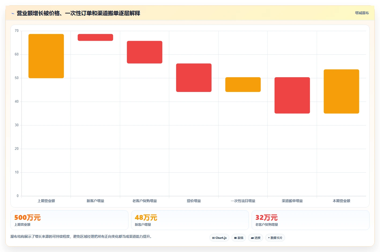Click the 新客户增量 x-axis label

(95, 201)
